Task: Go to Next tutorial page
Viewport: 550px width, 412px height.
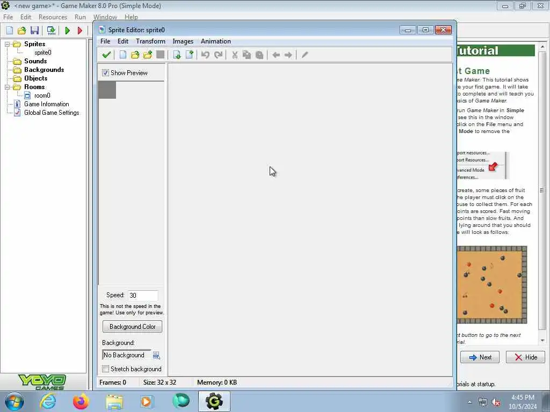Action: 480,357
